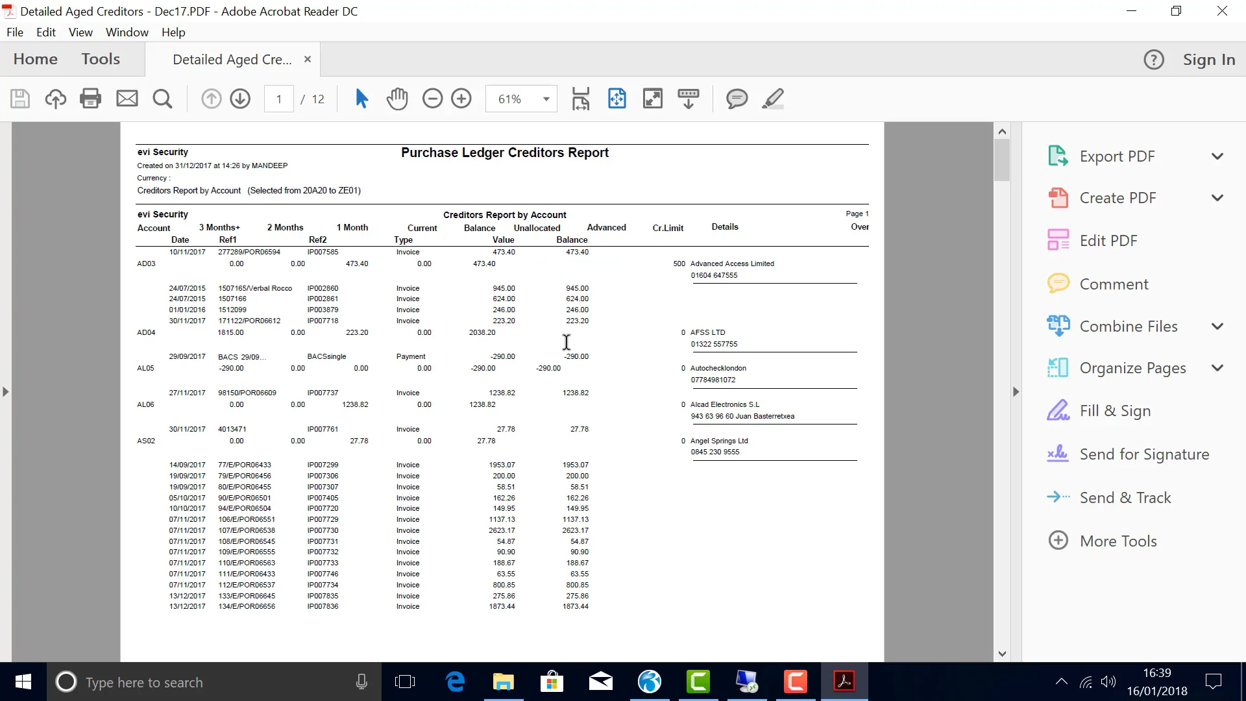The width and height of the screenshot is (1246, 701).
Task: Open File Explorer from taskbar
Action: pos(504,682)
